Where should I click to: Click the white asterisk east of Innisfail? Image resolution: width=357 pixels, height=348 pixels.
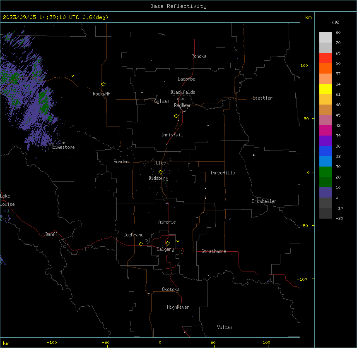pyautogui.click(x=208, y=125)
